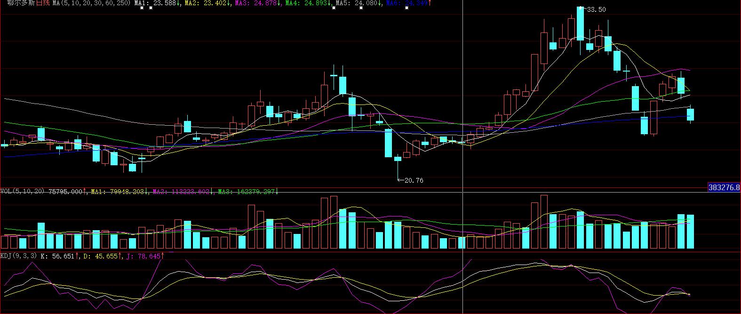Click the 33.50 high price label
The image size is (741, 314).
[x=597, y=10]
